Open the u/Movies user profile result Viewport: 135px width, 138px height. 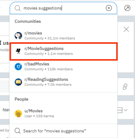click(x=64, y=114)
